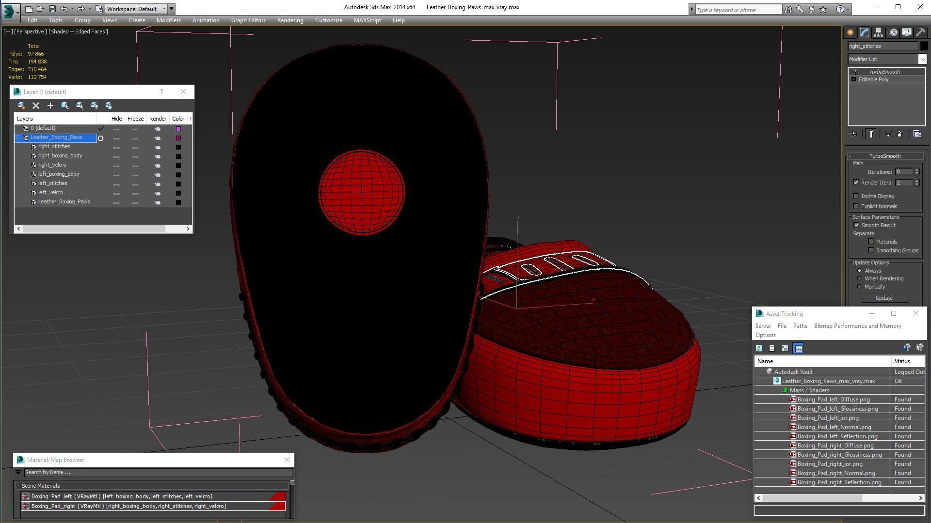Uncheck the Smooth Result checkbox
931x523 pixels.
(x=856, y=225)
